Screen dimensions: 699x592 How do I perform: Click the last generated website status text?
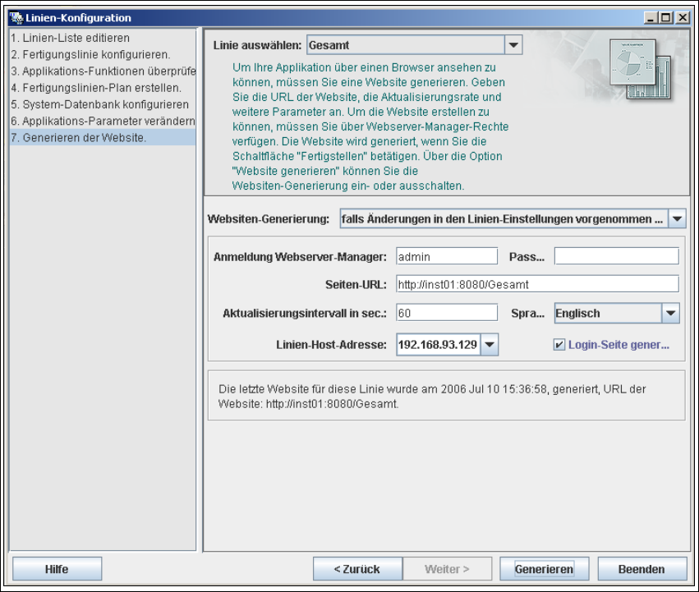pyautogui.click(x=432, y=397)
